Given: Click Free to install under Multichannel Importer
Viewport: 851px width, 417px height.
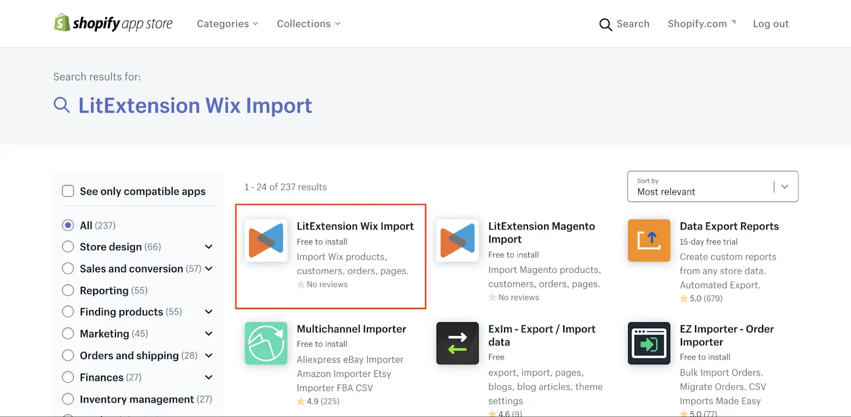Looking at the screenshot, I should click(322, 344).
